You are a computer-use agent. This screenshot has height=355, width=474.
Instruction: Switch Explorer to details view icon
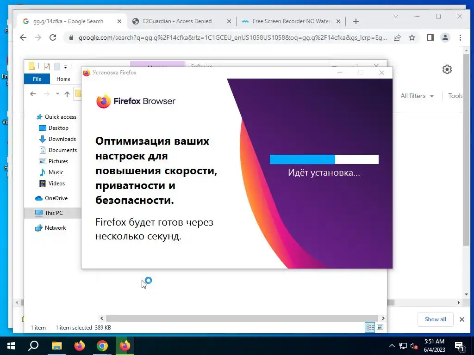370,328
